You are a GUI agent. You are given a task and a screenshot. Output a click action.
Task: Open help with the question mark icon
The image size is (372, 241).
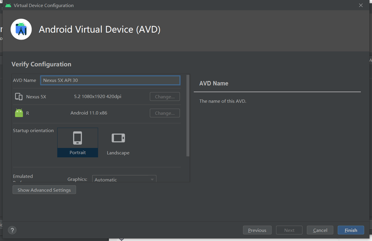[x=12, y=230]
